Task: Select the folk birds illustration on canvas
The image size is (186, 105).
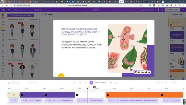Action: (128, 48)
